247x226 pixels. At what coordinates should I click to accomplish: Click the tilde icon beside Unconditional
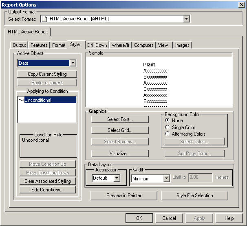pyautogui.click(x=21, y=100)
